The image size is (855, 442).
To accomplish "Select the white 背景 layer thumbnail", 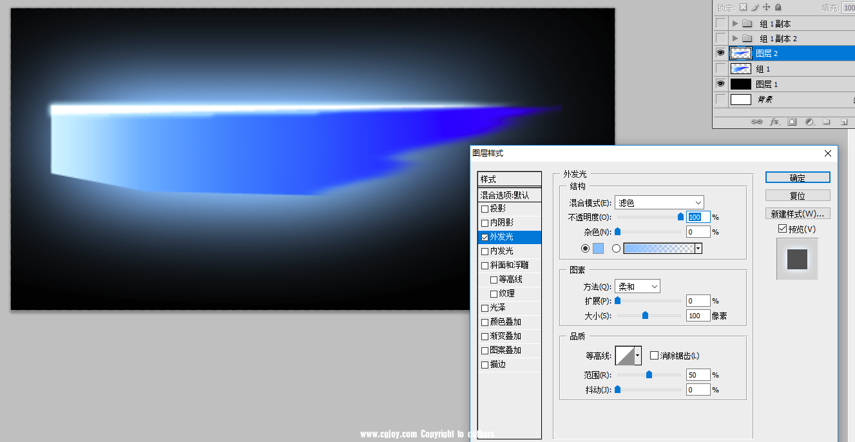I will pos(741,99).
